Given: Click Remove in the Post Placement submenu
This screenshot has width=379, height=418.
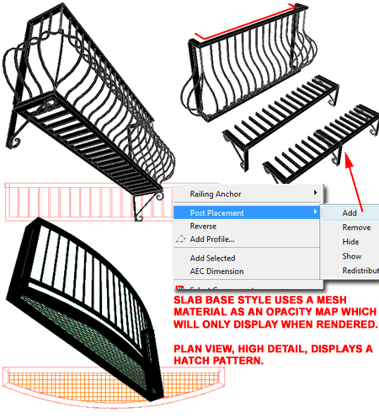Looking at the screenshot, I should (x=356, y=228).
